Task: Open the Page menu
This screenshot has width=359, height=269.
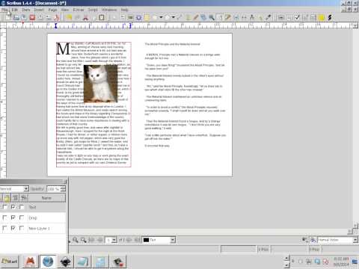Action: (x=52, y=10)
